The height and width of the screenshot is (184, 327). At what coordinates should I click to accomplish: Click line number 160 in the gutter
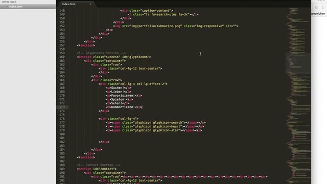click(62, 57)
